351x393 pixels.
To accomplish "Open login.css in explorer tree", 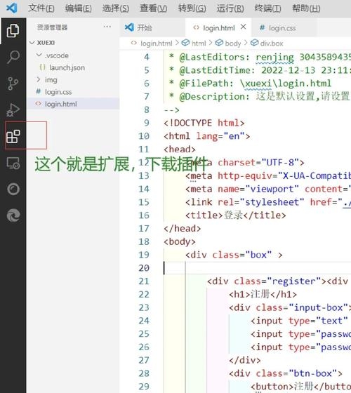I will pos(73,92).
